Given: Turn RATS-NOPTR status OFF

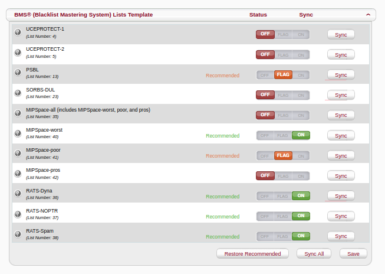Looking at the screenshot, I should coord(265,217).
